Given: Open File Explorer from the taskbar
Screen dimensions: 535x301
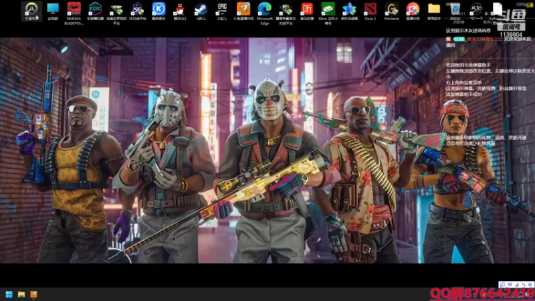Looking at the screenshot, I should 21,294.
